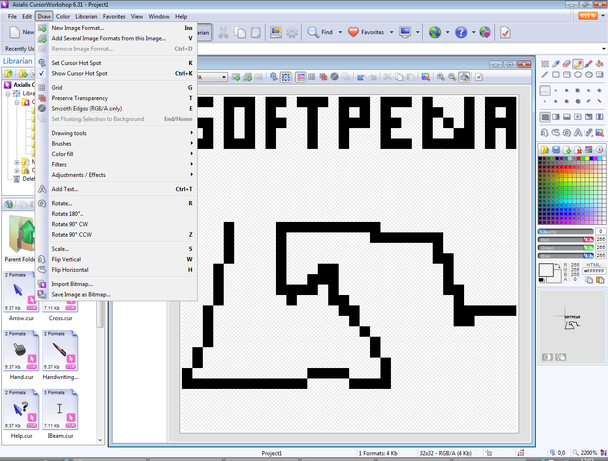Swap foreground and background colors arrow
The image size is (608, 461).
tap(557, 267)
